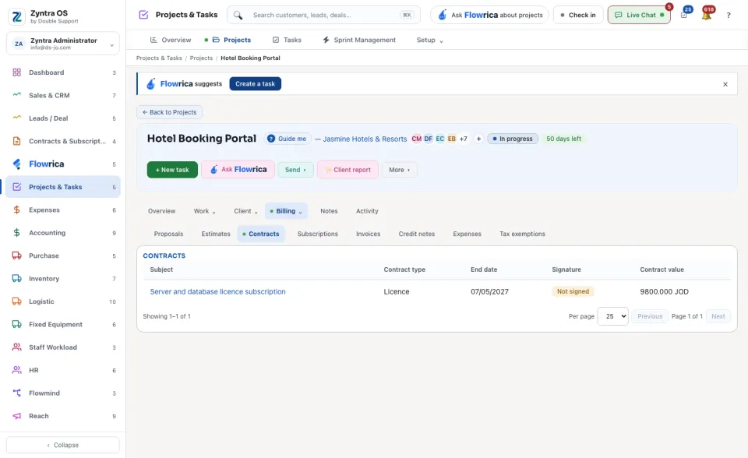
Task: Expand the Billing tab dropdown
Action: click(x=286, y=211)
